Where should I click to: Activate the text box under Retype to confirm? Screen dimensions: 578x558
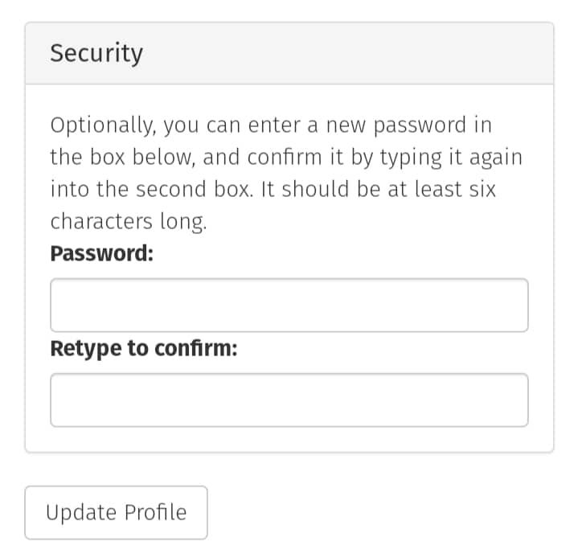[289, 400]
